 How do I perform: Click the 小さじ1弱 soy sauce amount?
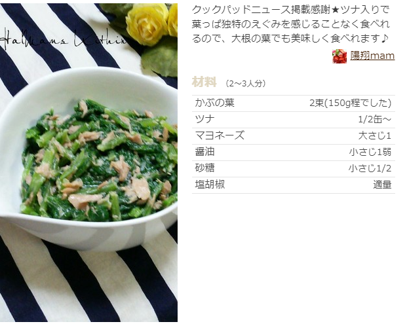[370, 152]
